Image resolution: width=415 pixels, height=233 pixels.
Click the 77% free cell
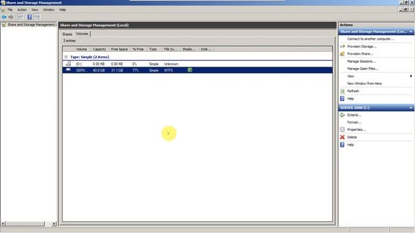coord(136,71)
